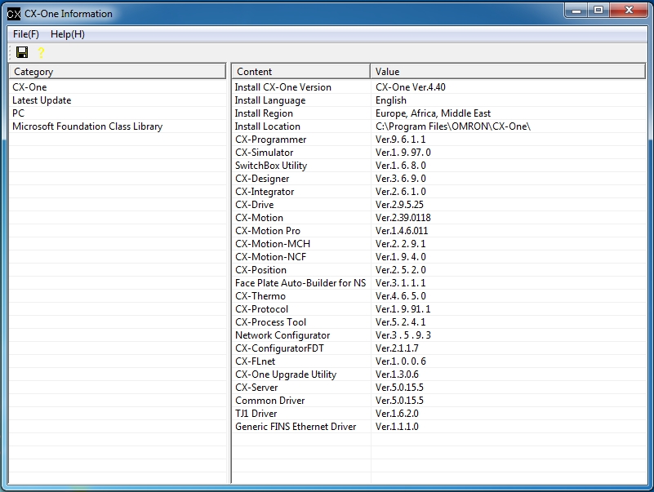Select the CX-Server row
The image size is (654, 492).
coord(438,388)
